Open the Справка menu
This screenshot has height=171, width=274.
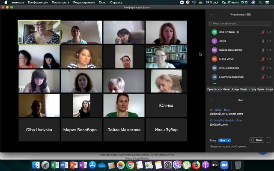point(116,3)
